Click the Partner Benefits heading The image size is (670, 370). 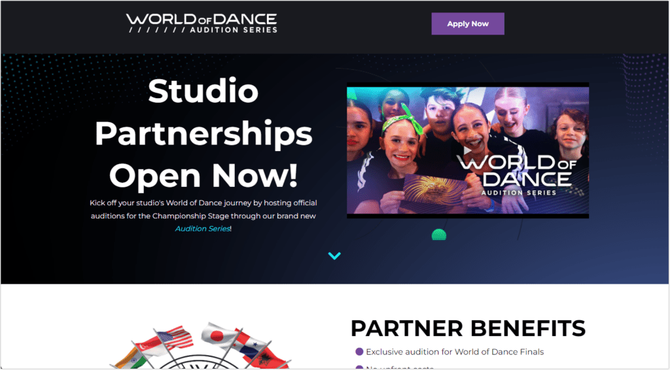(468, 328)
